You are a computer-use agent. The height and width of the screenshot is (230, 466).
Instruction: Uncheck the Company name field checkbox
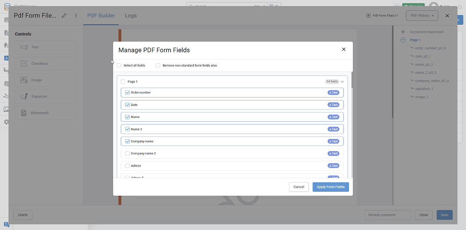[x=127, y=141]
